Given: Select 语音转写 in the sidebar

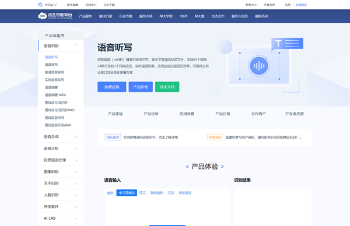Looking at the screenshot, I should [x=51, y=65].
